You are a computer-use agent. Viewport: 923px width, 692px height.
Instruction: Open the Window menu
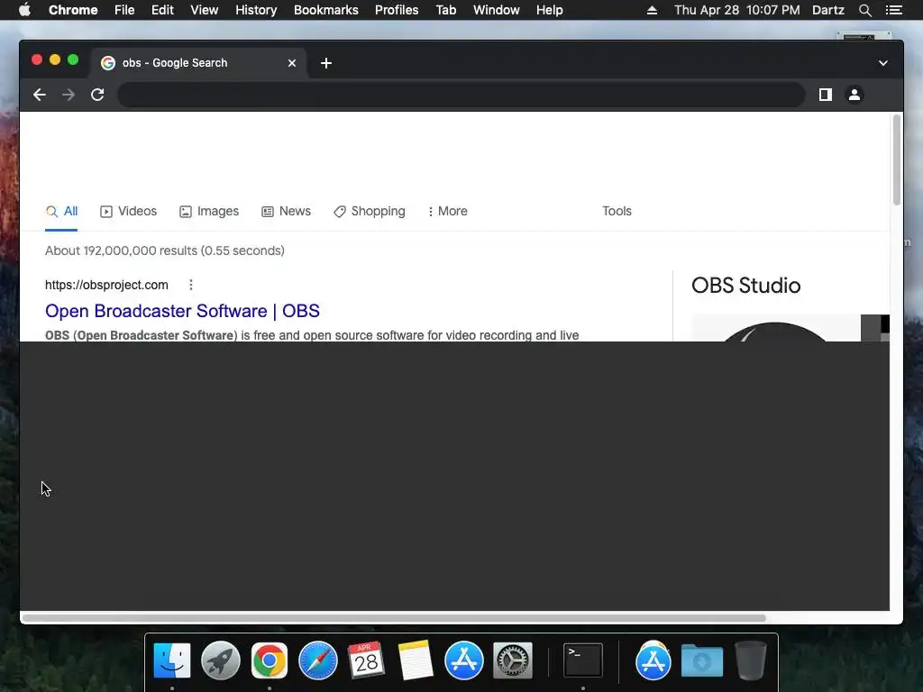[497, 10]
